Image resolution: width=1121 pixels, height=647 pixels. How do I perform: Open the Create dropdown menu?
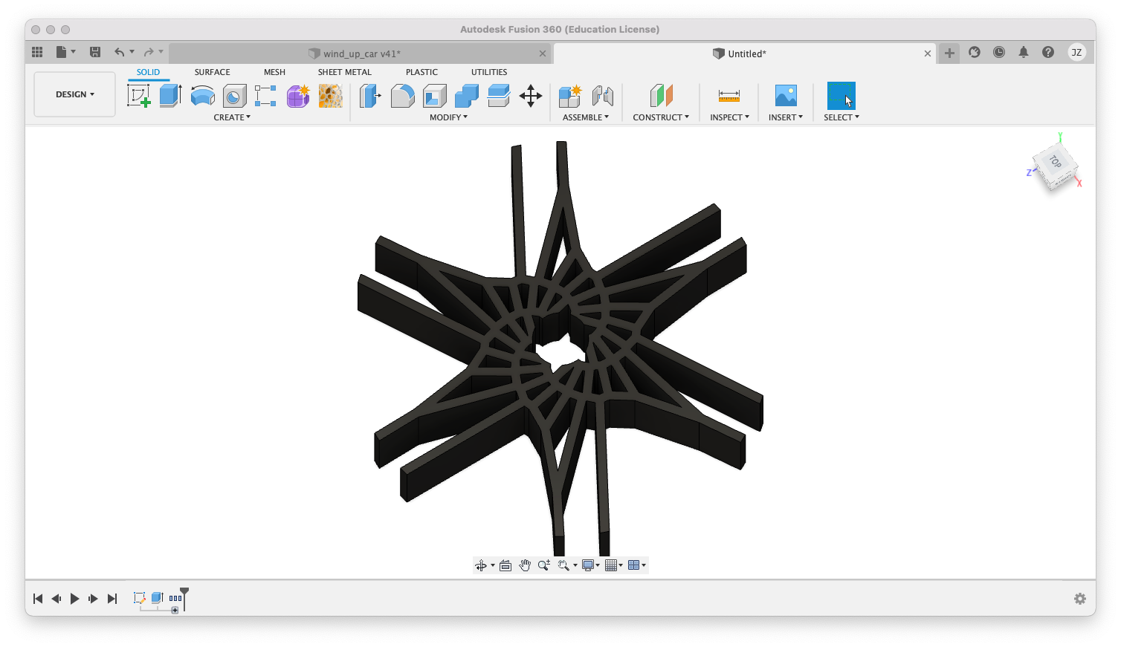coord(232,117)
